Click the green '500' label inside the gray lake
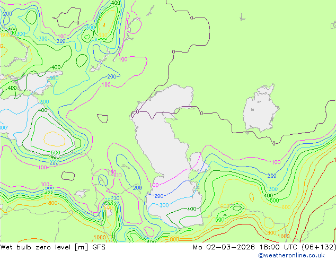The width and height of the screenshot is (336, 260). click(x=56, y=153)
